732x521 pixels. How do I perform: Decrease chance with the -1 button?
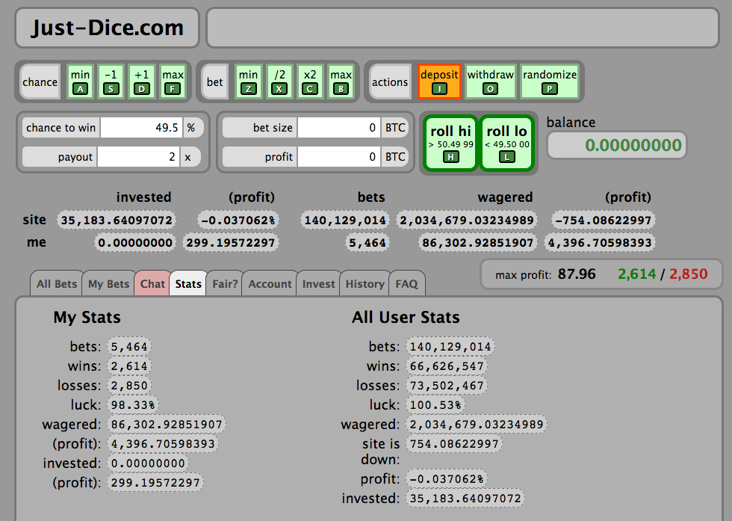(111, 81)
